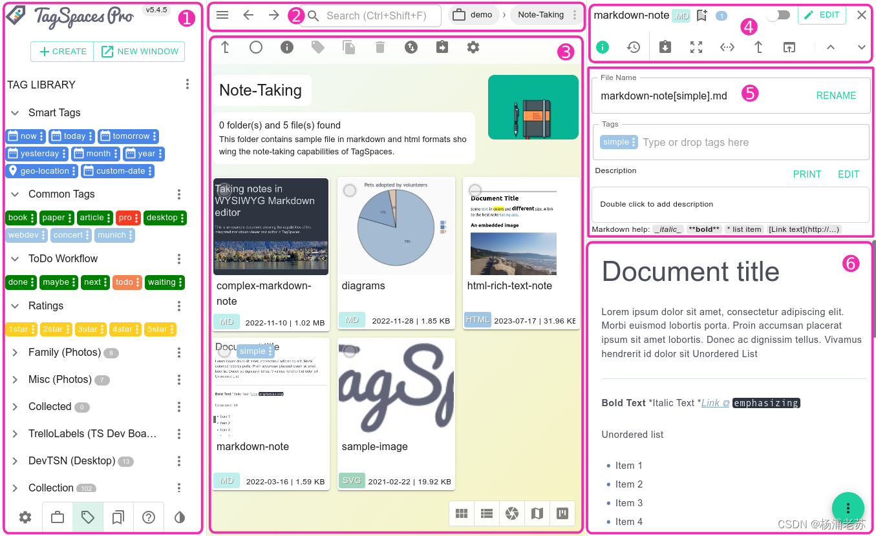Switch to map view perspective

click(537, 513)
